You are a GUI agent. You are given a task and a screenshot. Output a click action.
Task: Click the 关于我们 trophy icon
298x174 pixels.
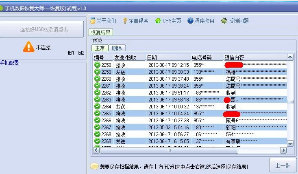[93, 21]
